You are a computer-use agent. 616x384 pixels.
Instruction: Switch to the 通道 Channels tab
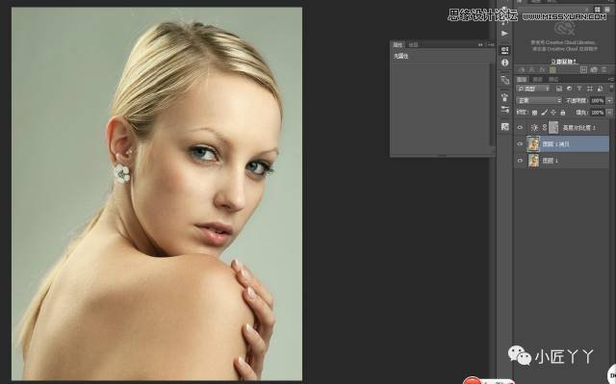537,79
